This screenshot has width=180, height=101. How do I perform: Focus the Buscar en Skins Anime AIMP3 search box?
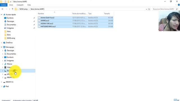163,9
